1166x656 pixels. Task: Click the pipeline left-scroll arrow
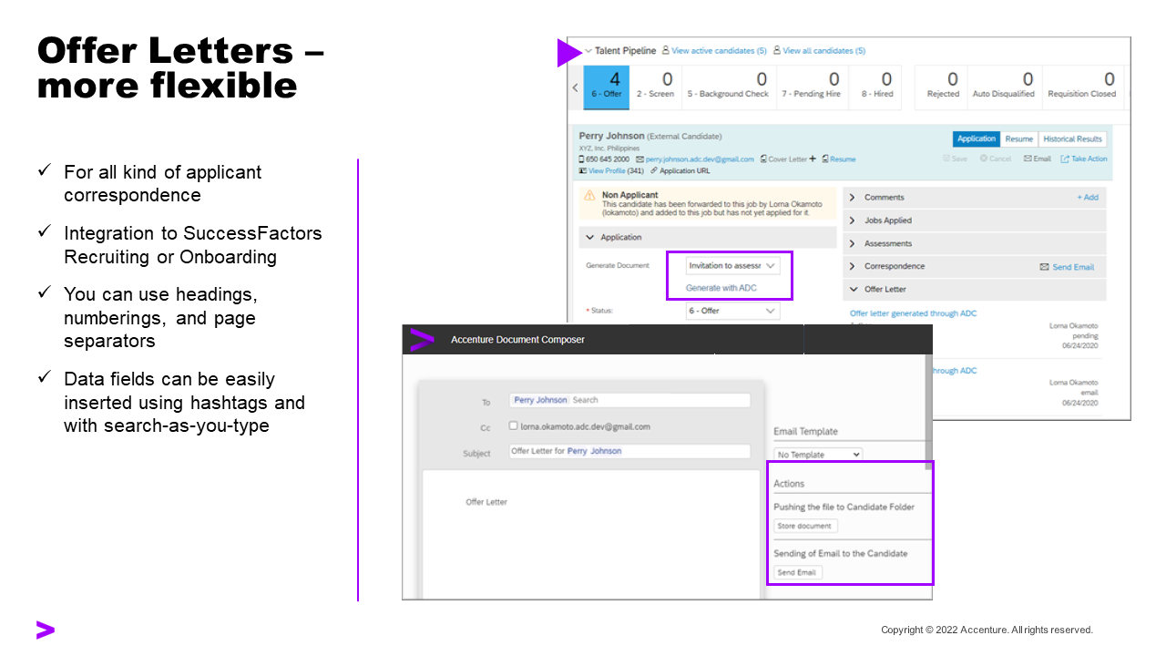click(575, 87)
